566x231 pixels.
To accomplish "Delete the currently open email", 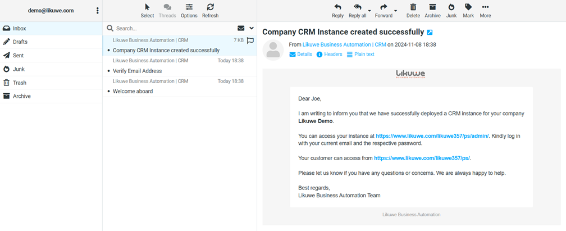I will (x=413, y=10).
